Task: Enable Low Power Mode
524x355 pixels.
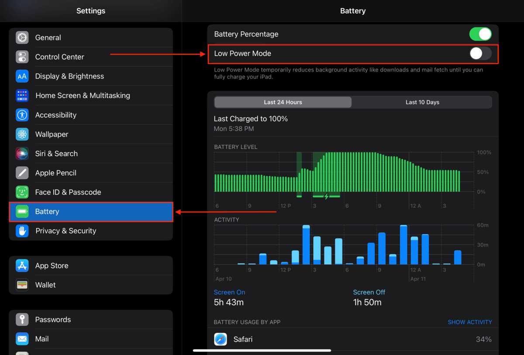Action: (480, 53)
